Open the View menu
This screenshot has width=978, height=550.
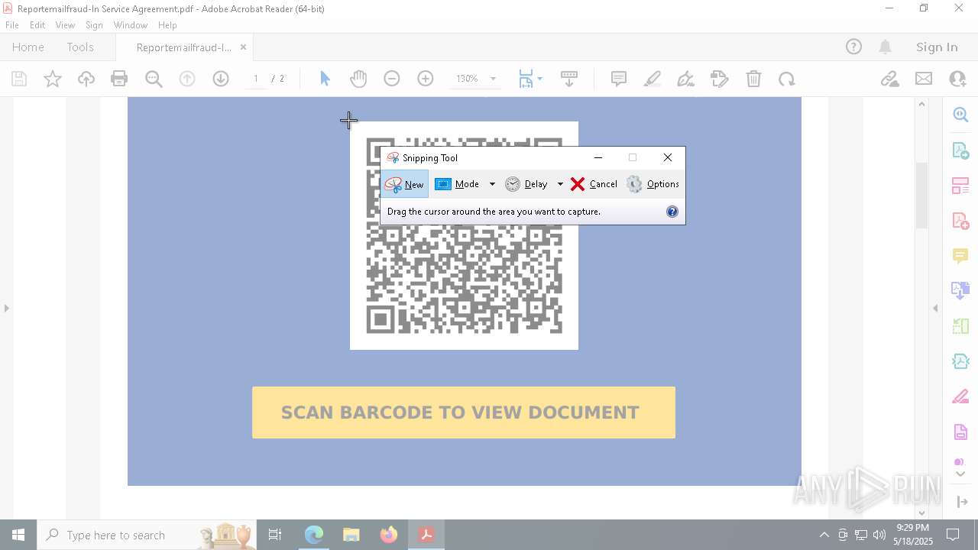point(65,25)
